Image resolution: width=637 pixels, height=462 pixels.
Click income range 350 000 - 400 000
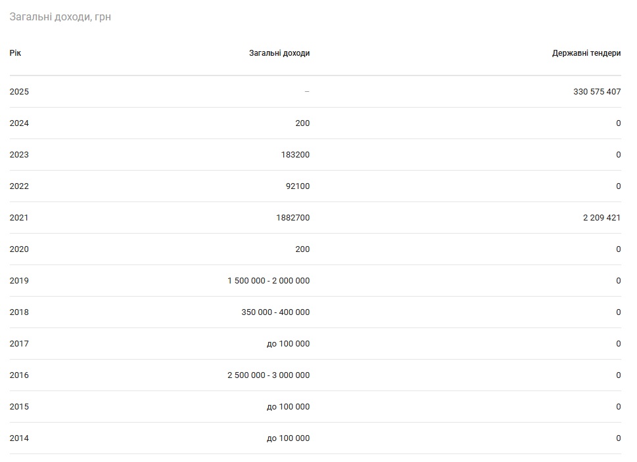(275, 312)
